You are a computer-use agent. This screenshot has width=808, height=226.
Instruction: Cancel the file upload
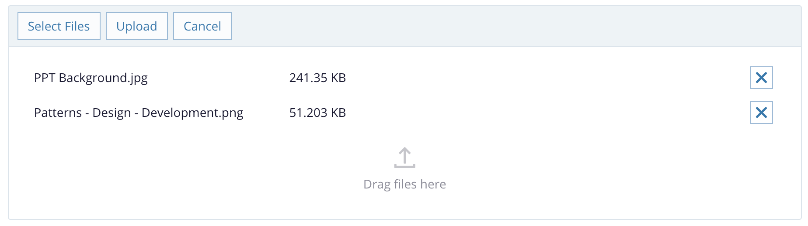(202, 26)
